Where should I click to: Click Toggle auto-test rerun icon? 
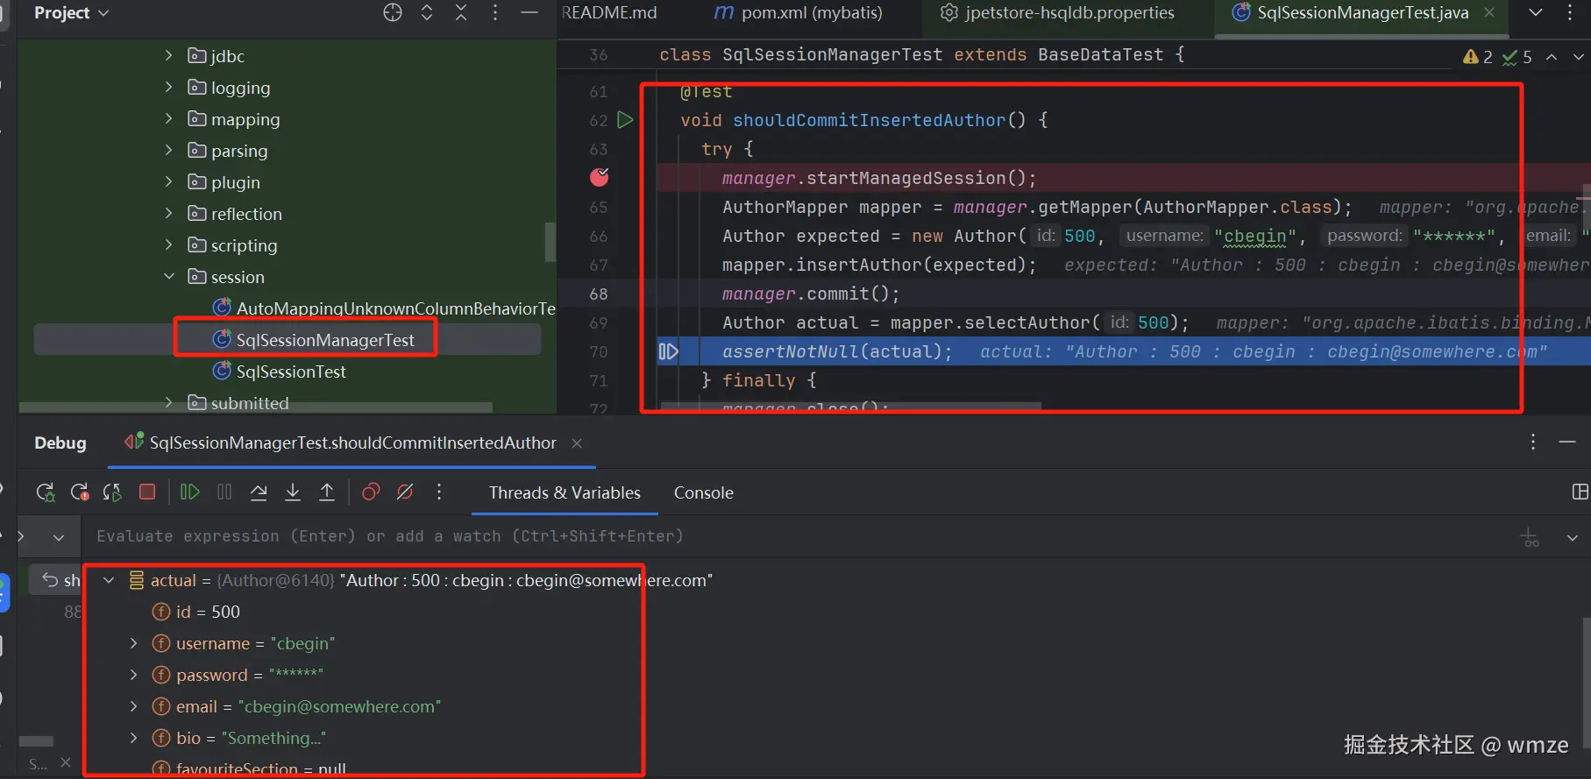tap(112, 492)
